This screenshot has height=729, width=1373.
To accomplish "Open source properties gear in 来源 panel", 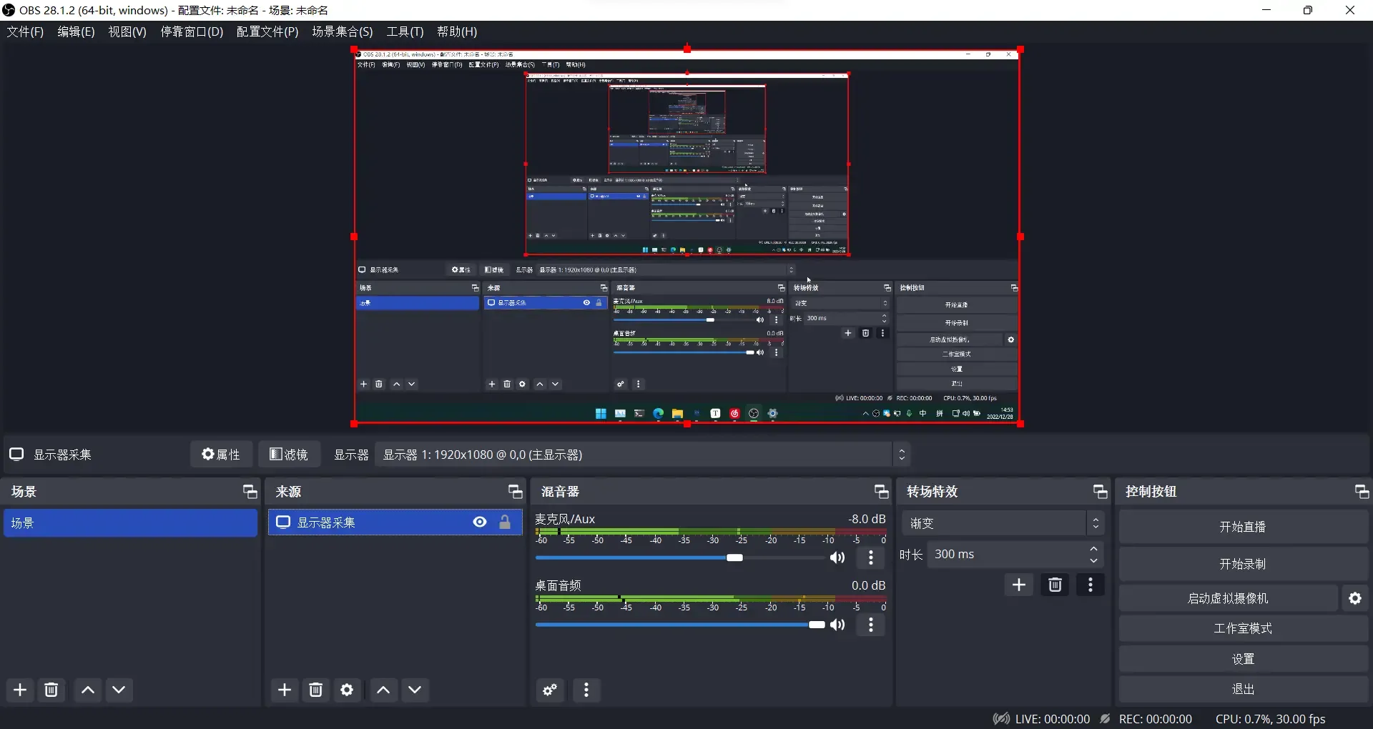I will click(x=347, y=690).
